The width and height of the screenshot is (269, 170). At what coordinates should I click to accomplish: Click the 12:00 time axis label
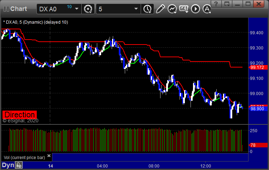point(205,166)
